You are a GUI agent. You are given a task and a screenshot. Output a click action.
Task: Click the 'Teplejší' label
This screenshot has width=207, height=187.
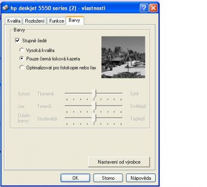point(138,119)
